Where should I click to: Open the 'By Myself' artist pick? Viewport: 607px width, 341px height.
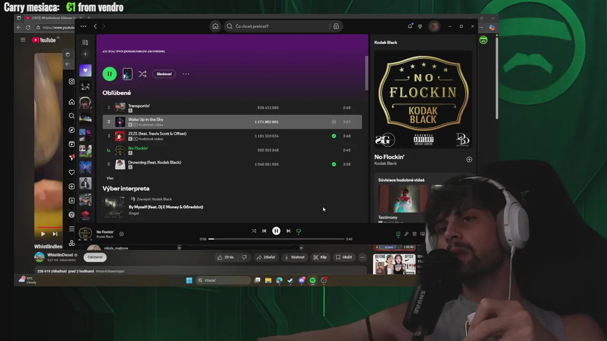coord(166,207)
